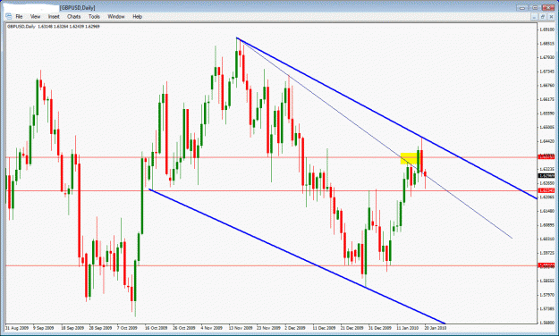Restore down the GBPUSD chart child window

(543, 17)
